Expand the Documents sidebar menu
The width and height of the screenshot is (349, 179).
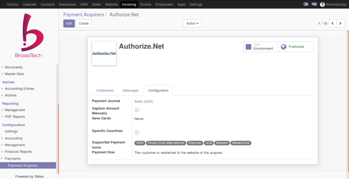(14, 67)
